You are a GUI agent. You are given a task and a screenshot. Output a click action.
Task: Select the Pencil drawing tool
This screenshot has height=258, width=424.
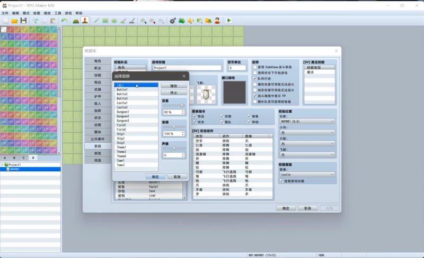(x=96, y=21)
